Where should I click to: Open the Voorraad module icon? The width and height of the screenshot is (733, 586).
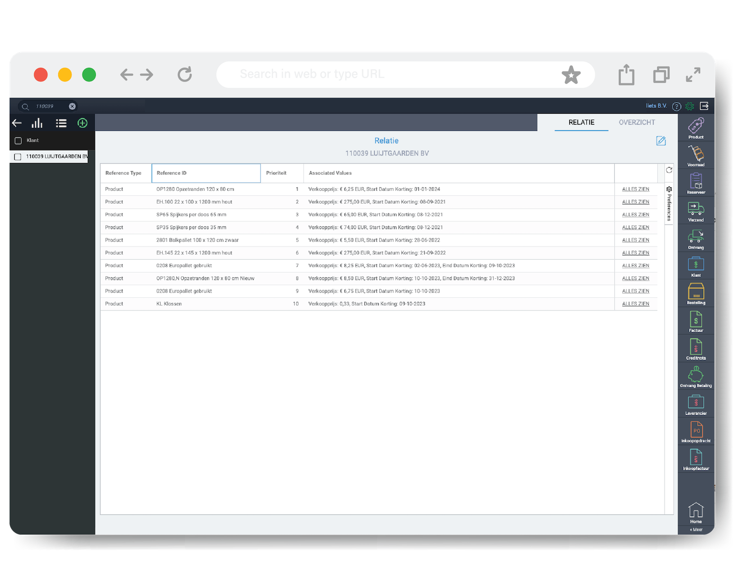pos(696,156)
